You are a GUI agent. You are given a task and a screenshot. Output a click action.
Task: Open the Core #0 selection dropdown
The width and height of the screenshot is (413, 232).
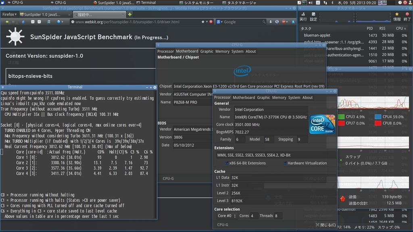point(227,216)
